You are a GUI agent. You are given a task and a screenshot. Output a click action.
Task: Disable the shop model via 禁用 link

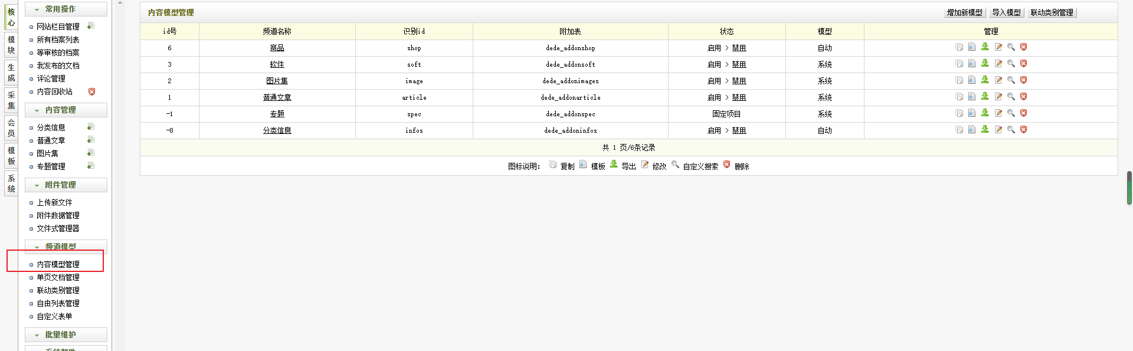739,48
